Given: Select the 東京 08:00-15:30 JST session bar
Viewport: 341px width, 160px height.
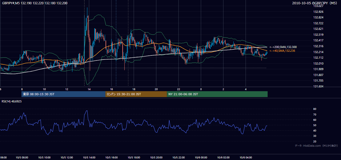Looking at the screenshot, I should click(x=64, y=94).
